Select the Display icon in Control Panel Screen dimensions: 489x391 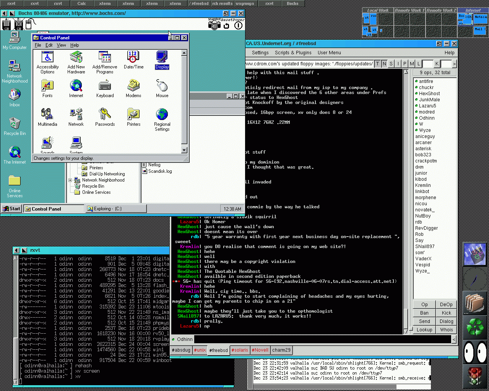162,60
